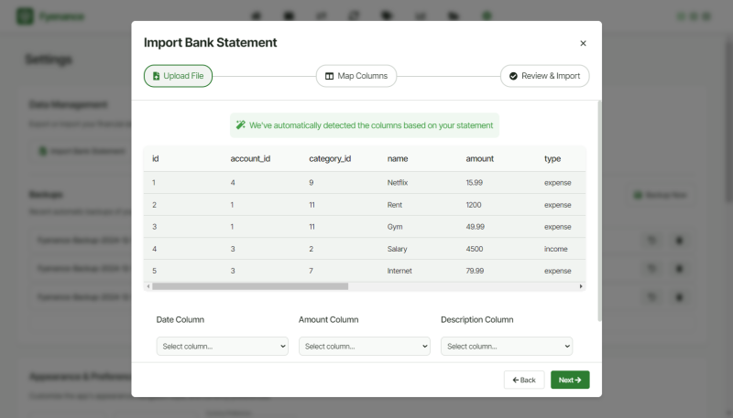
Task: Click the green Next button
Action: (570, 380)
